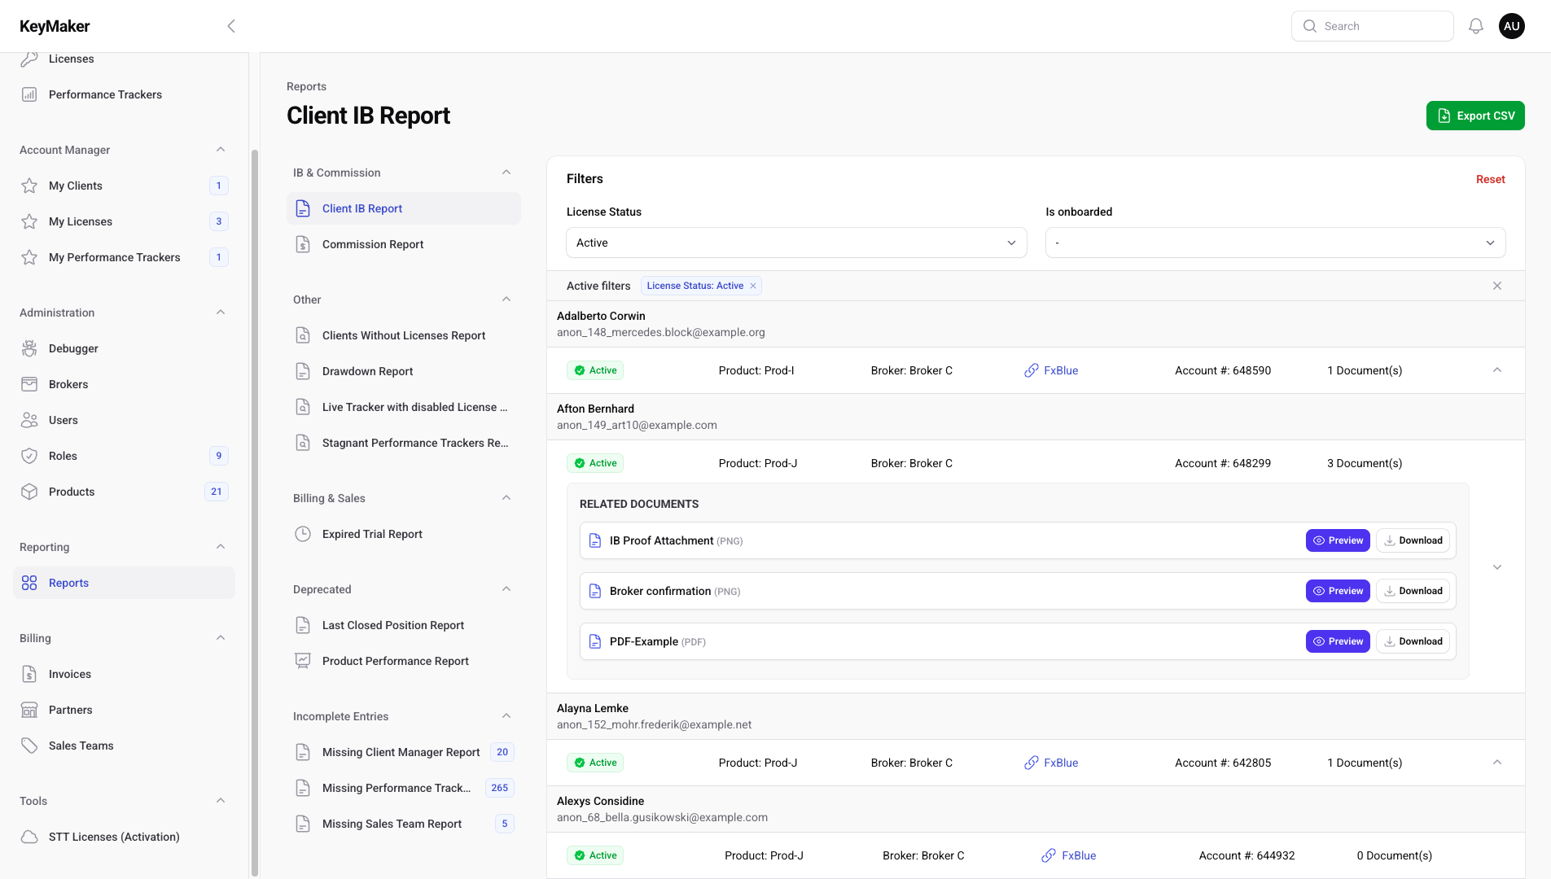Click the Brokers icon in sidebar

point(29,384)
